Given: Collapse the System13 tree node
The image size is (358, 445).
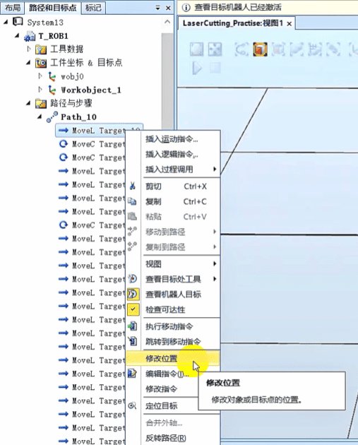Looking at the screenshot, I should point(6,22).
